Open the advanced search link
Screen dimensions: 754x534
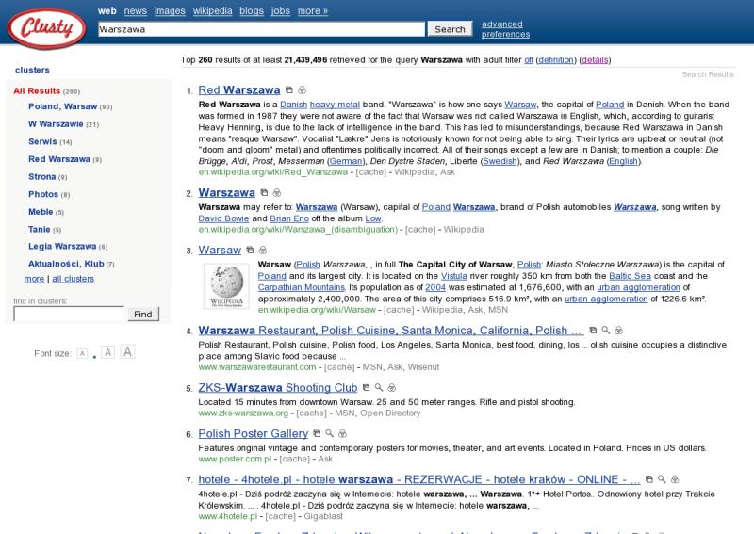[502, 24]
